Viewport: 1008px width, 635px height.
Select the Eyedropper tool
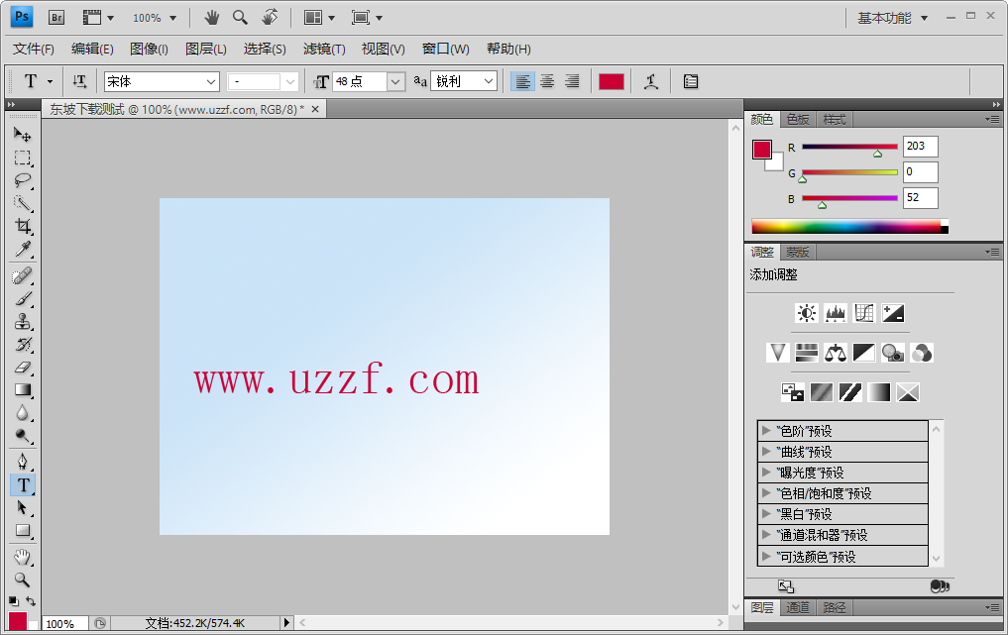click(x=22, y=249)
